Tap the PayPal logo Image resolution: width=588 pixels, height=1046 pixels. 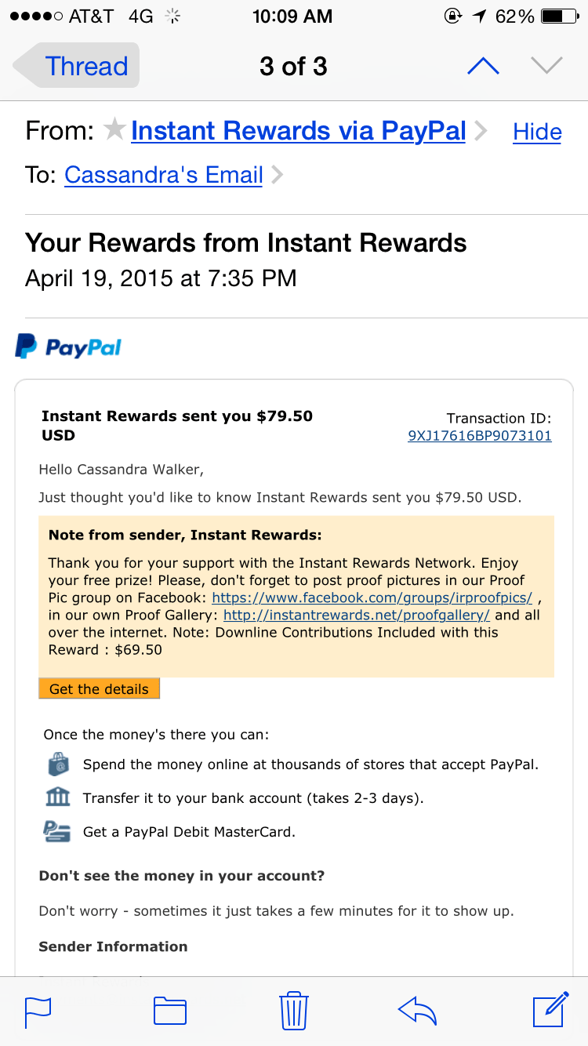(x=68, y=347)
